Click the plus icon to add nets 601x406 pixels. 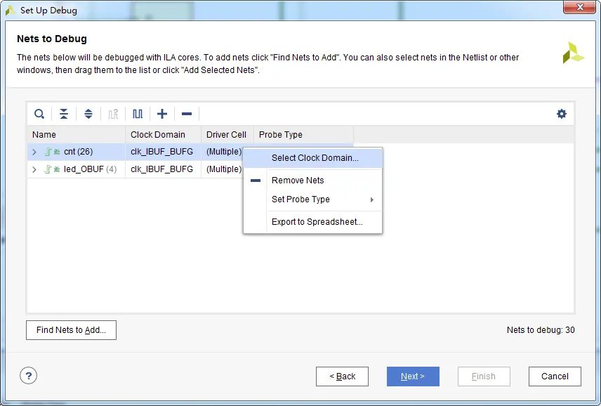[x=162, y=114]
